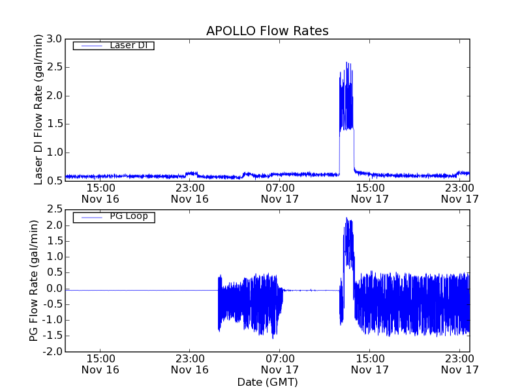This screenshot has height=391, width=522.
Task: Click the 2.5 tick on Laser DI axis
Action: 54,67
